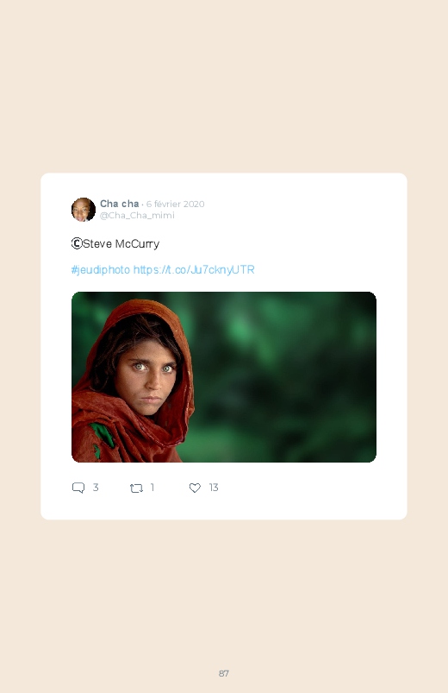Open the #jeudiphoto hashtag
This screenshot has width=448, height=693.
(101, 269)
